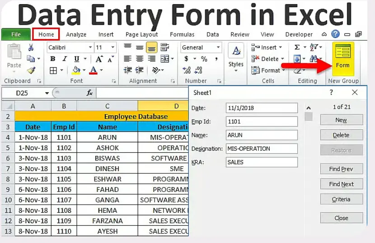Click the Find & Select binoculars
The image size is (375, 243).
(x=314, y=59)
